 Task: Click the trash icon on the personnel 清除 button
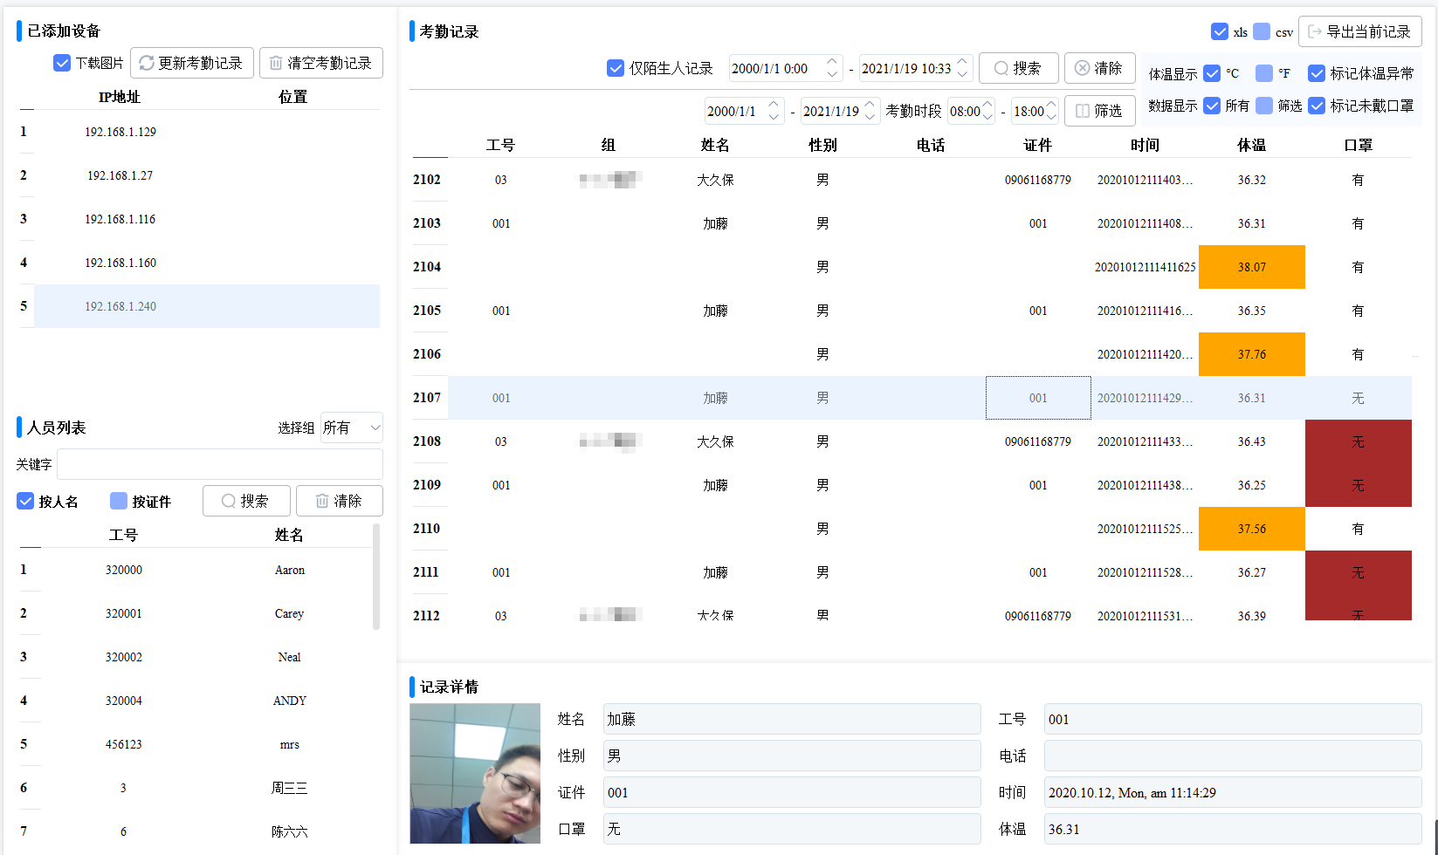click(322, 500)
